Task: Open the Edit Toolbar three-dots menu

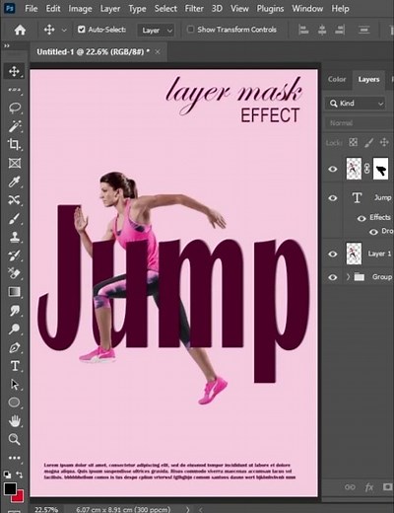Action: [x=14, y=458]
